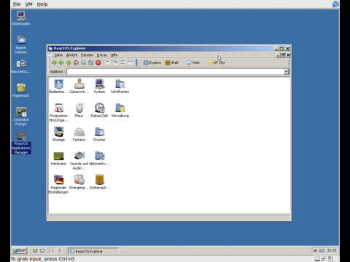Click the Start button on the taskbar
The height and width of the screenshot is (262, 350).
click(20, 250)
